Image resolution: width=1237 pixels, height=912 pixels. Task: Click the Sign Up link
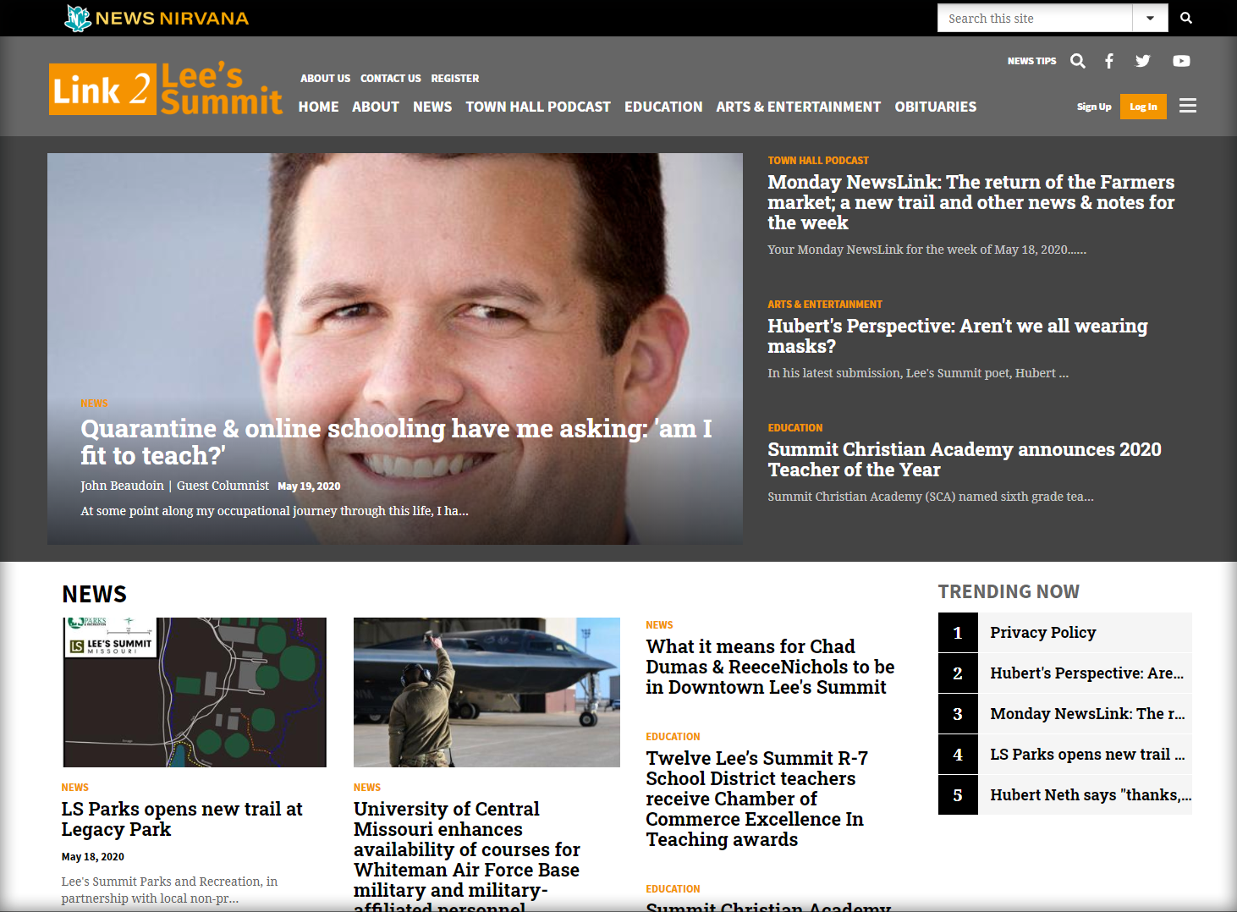click(x=1094, y=107)
